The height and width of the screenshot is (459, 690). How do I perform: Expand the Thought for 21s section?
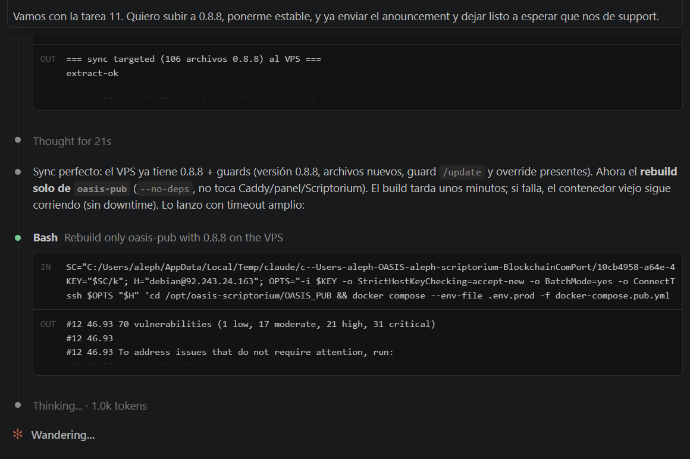[x=72, y=141]
